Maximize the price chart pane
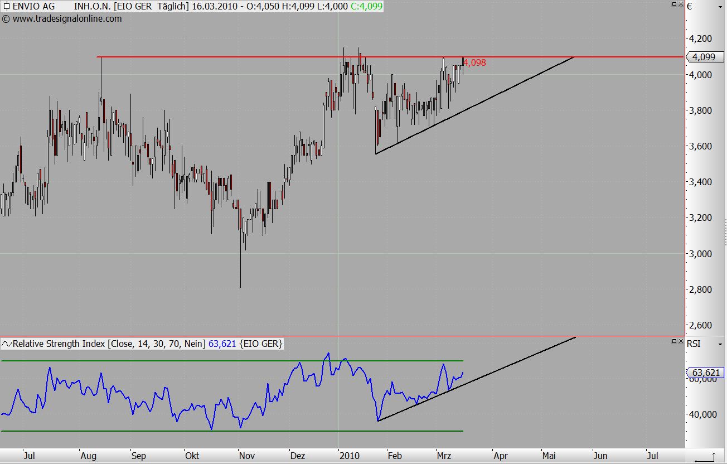The width and height of the screenshot is (727, 464). tap(674, 4)
